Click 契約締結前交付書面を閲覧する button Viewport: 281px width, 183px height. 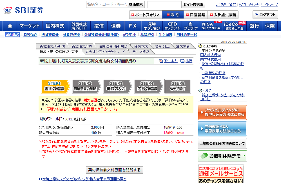114,170
